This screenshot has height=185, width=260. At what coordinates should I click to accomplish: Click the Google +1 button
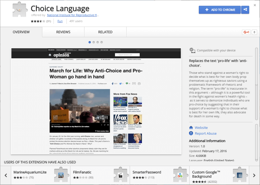246,32
